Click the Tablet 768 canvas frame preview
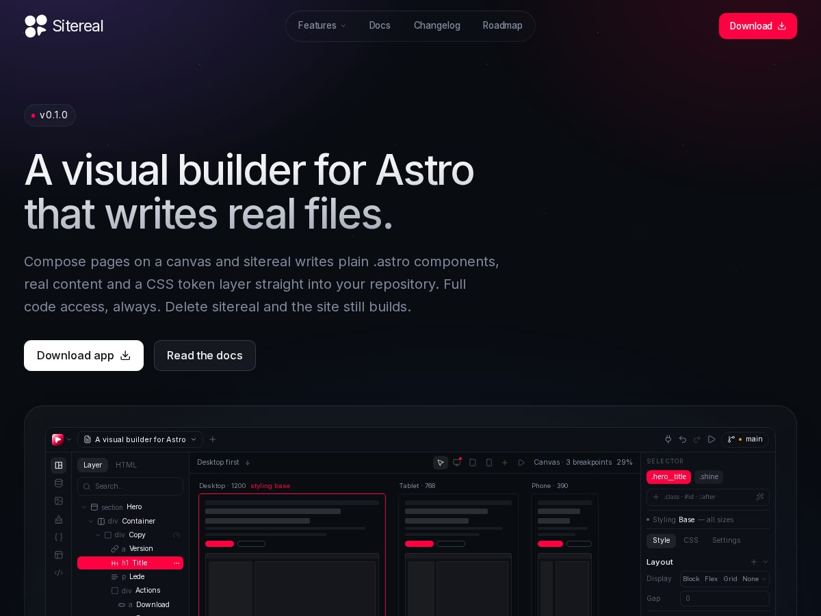The width and height of the screenshot is (821, 616). pos(458,555)
